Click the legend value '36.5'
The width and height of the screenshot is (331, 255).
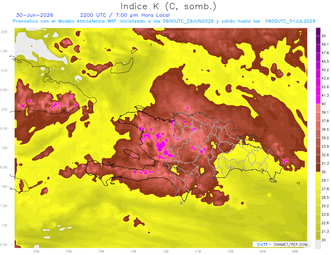(x=325, y=129)
